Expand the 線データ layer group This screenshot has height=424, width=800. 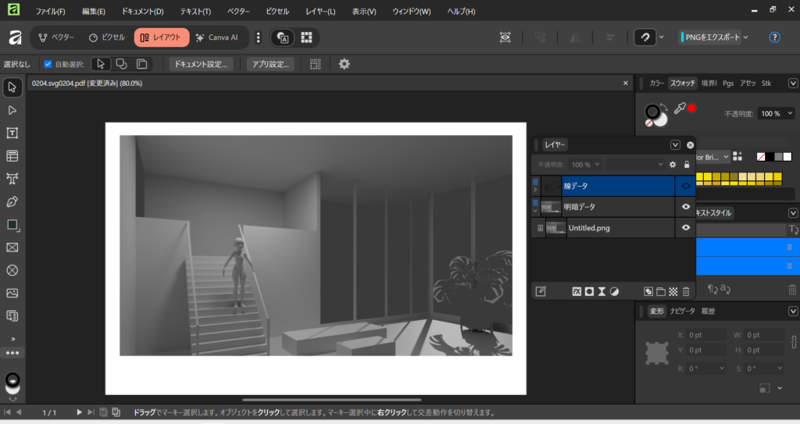(535, 189)
